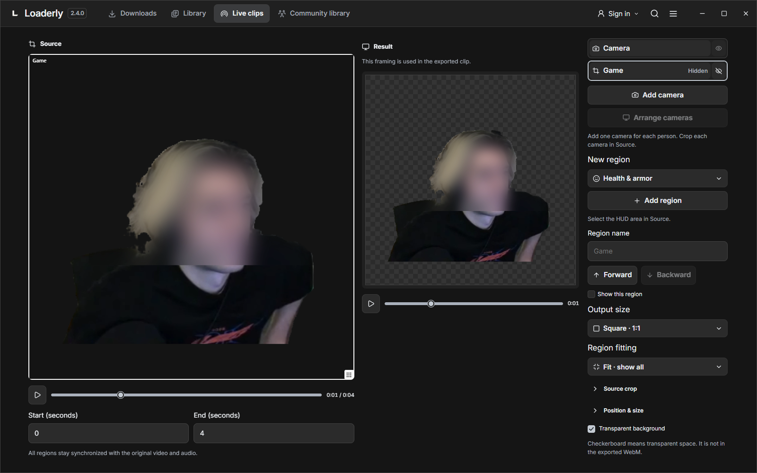The height and width of the screenshot is (473, 757).
Task: Click the Source timeline slider
Action: (186, 395)
